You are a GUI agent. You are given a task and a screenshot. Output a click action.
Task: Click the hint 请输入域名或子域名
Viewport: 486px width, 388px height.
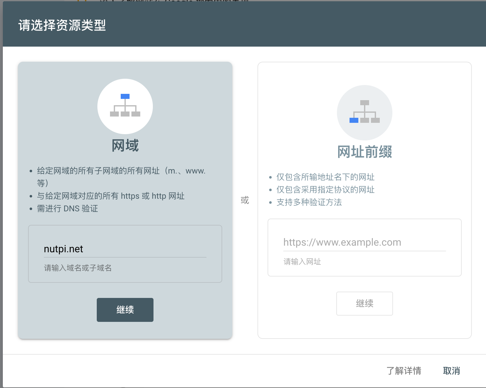[78, 268]
